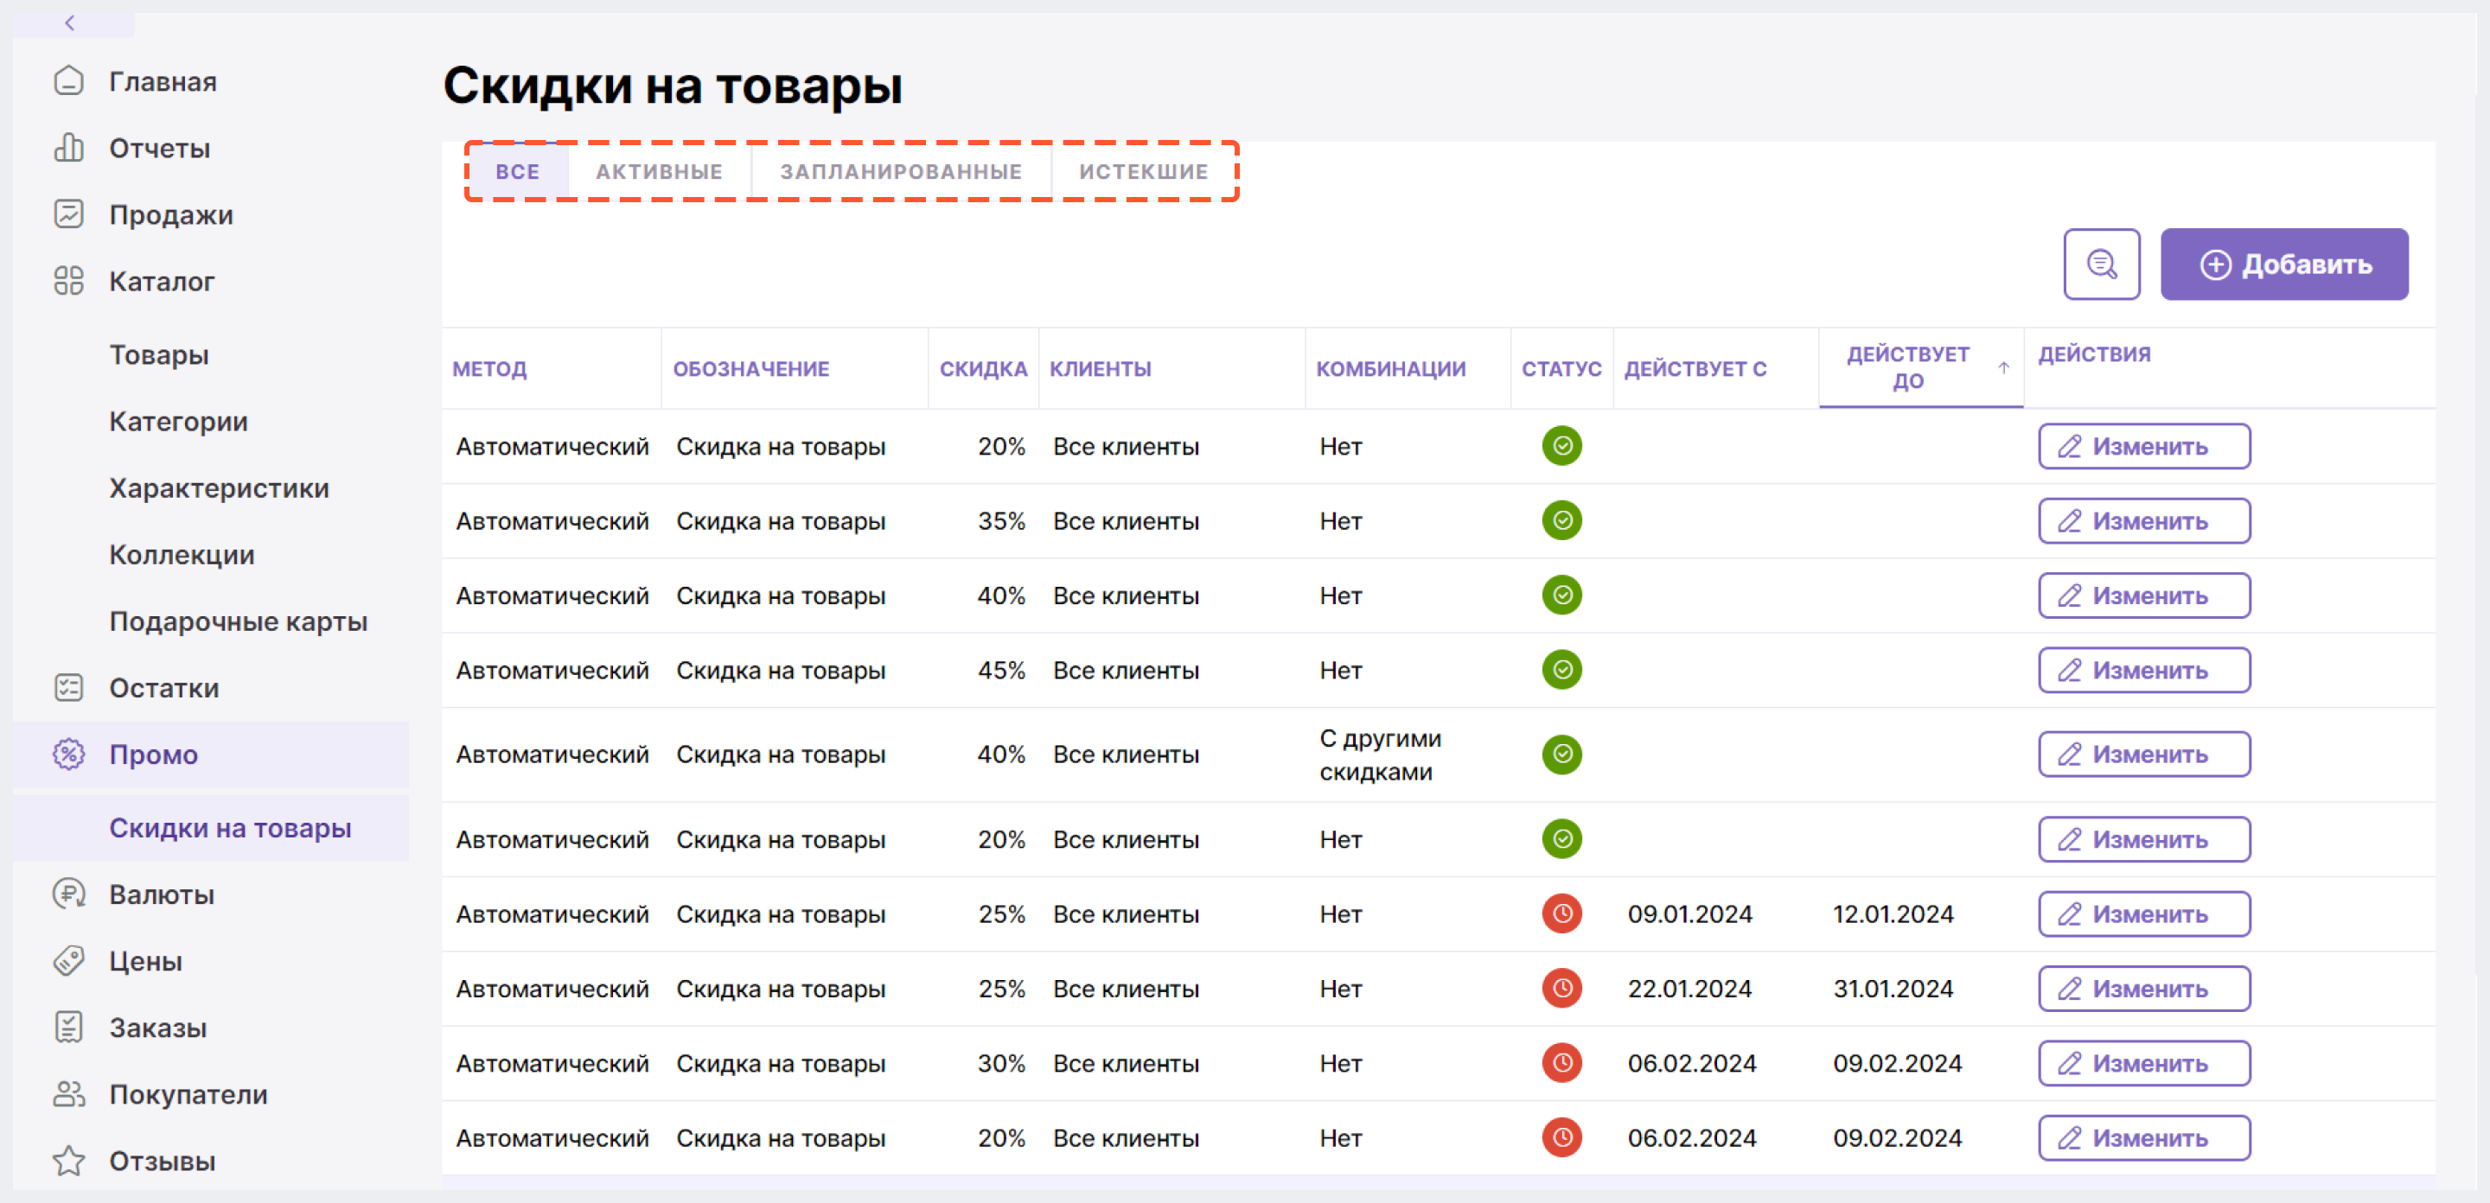This screenshot has height=1203, width=2490.
Task: Click the Продажи sales icon
Action: click(x=68, y=214)
